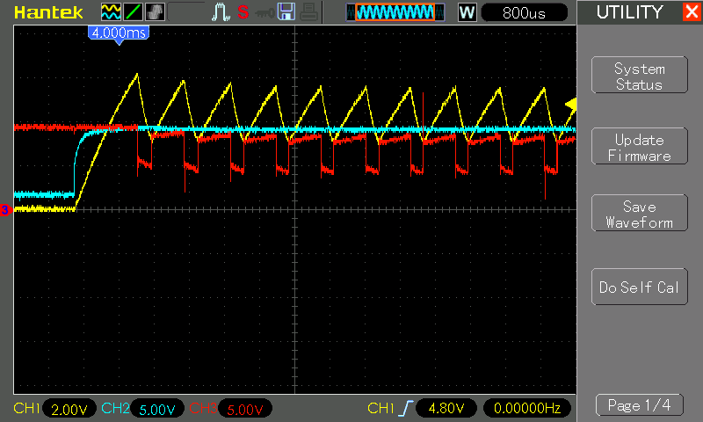Click the printer icon
This screenshot has width=703, height=422.
point(308,12)
